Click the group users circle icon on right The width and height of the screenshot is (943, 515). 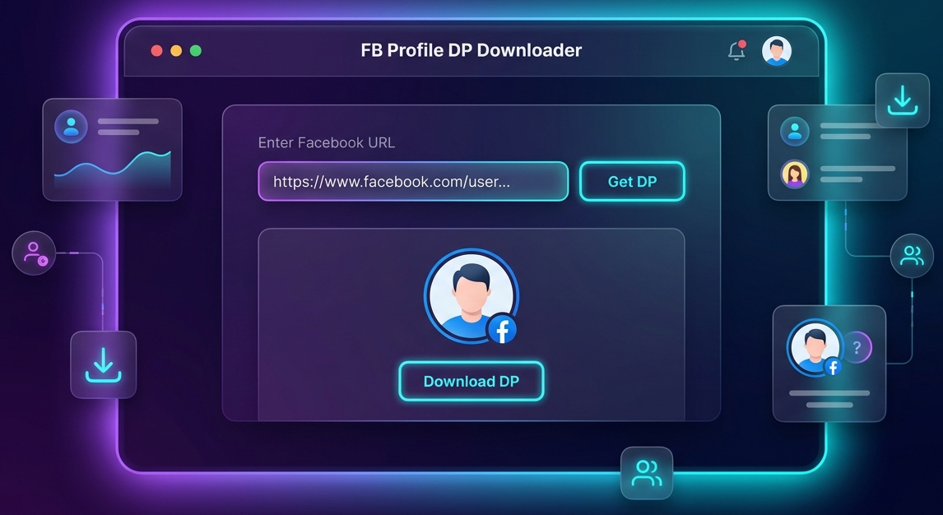point(912,255)
